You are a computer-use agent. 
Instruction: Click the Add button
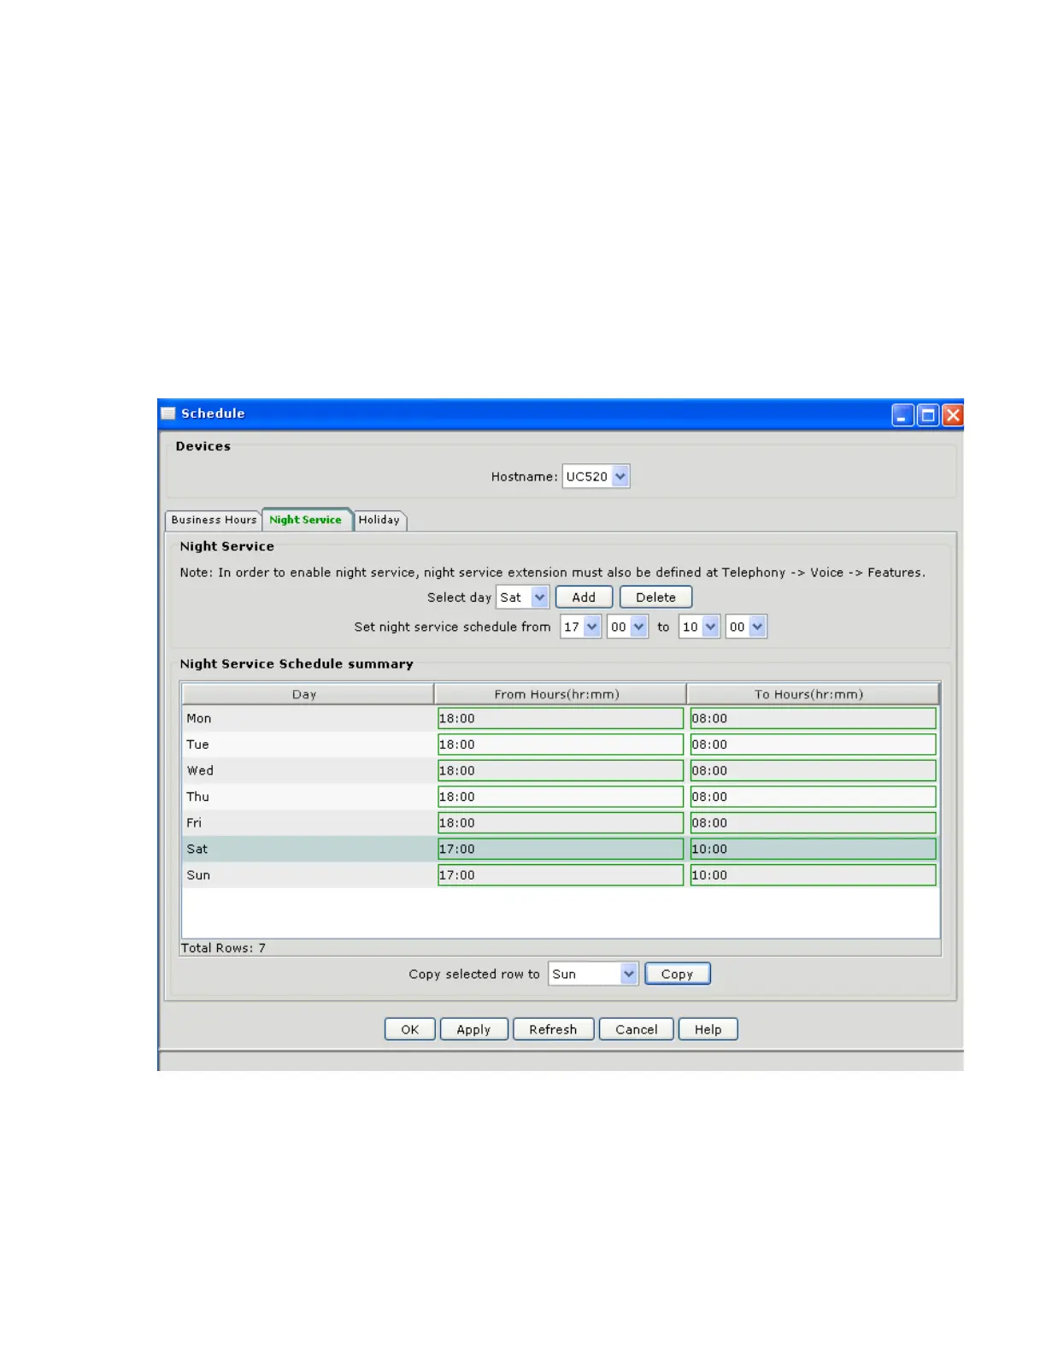[x=584, y=598]
